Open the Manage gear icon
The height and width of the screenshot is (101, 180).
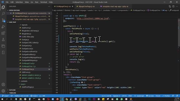pyautogui.click(x=3, y=91)
